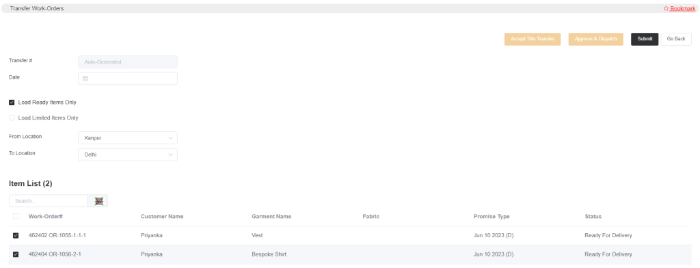Click the Status column header

pyautogui.click(x=593, y=216)
